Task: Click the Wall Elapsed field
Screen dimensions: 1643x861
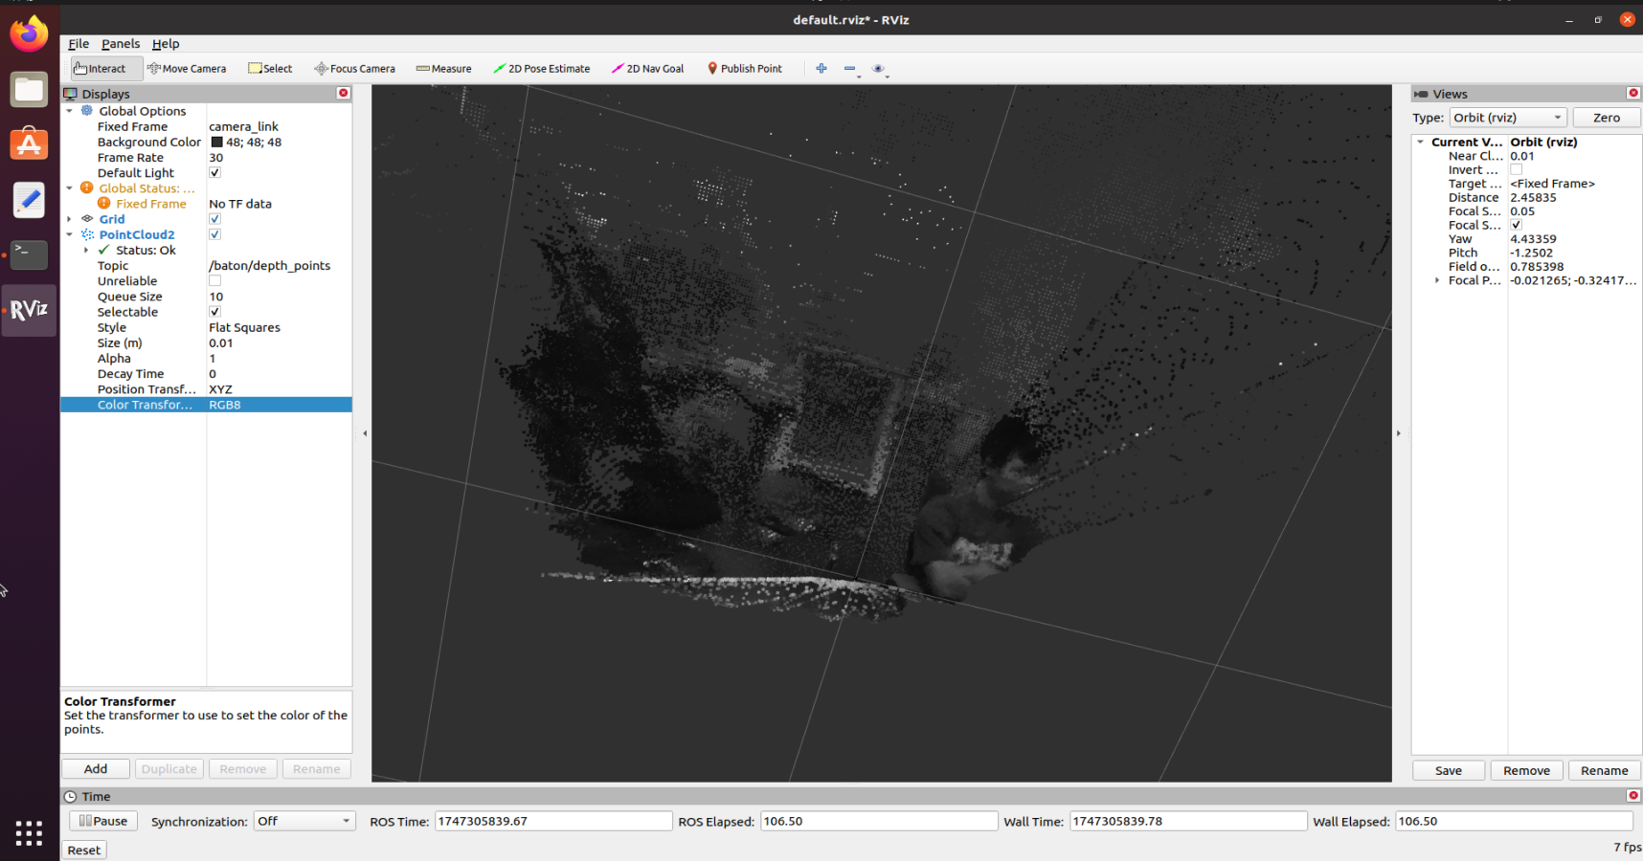Action: (x=1514, y=821)
